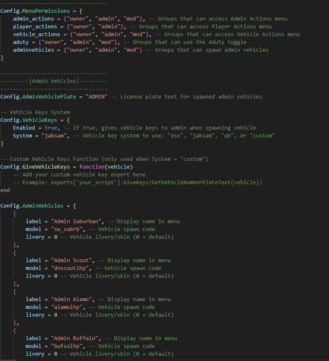Viewport: 329px width, 361px height.
Task: Click the Example exports GiveKeys comment line
Action: 138,183
